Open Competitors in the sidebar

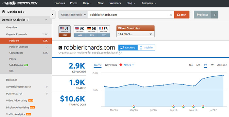[16, 53]
